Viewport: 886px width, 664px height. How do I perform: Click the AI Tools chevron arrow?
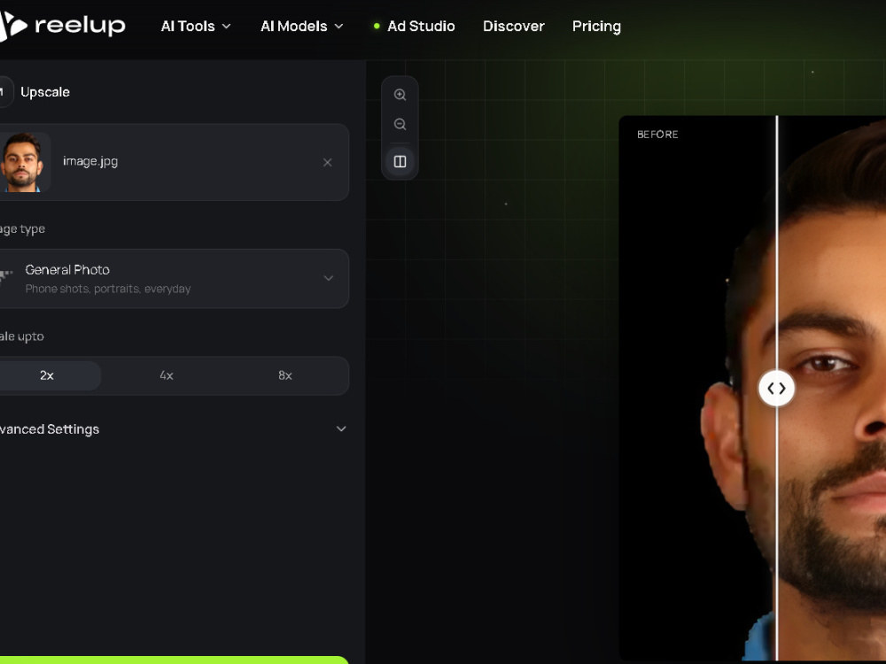227,26
